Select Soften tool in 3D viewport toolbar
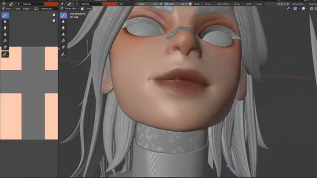 pyautogui.click(x=63, y=22)
